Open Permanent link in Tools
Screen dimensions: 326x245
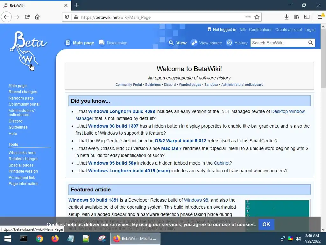click(x=22, y=178)
